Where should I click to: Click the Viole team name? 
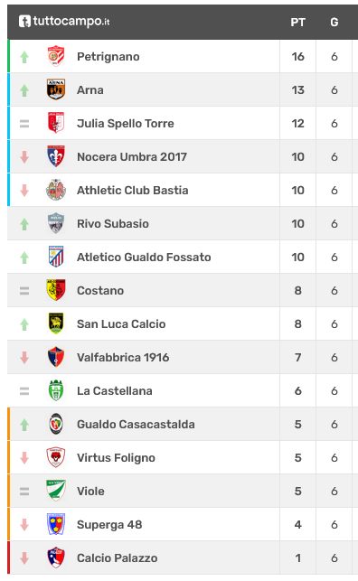coord(90,491)
